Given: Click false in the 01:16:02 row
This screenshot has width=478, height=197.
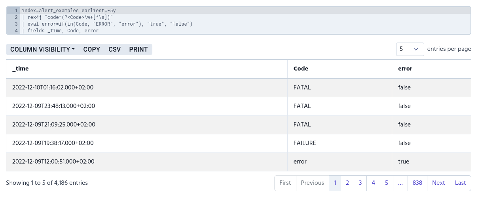Looking at the screenshot, I should [x=404, y=87].
